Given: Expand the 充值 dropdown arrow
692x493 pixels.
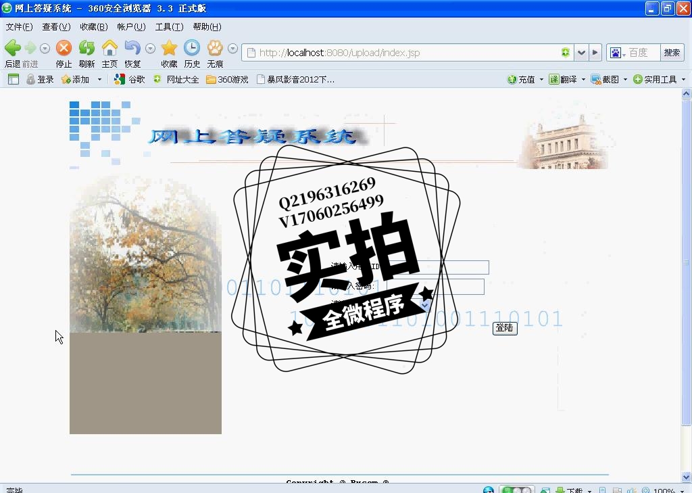Looking at the screenshot, I should [x=541, y=80].
